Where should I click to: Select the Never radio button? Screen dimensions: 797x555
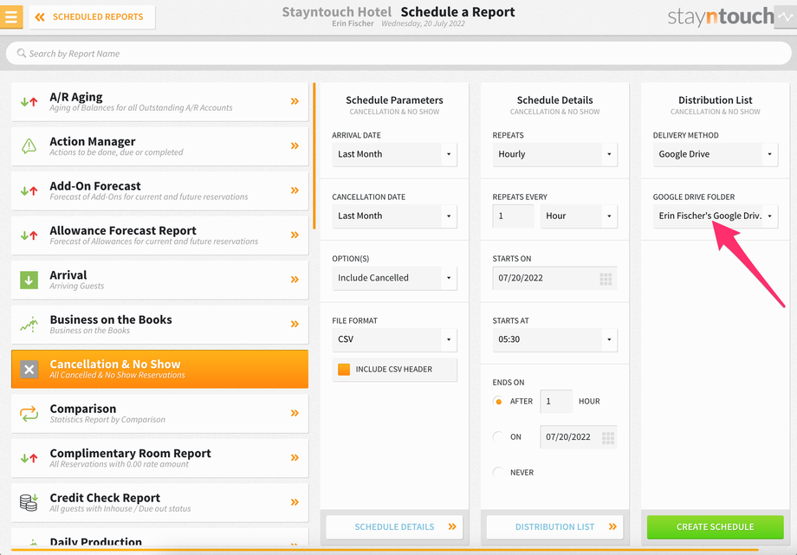[x=499, y=473]
